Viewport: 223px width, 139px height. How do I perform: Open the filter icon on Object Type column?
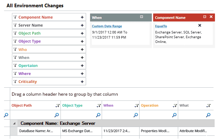click(99, 106)
